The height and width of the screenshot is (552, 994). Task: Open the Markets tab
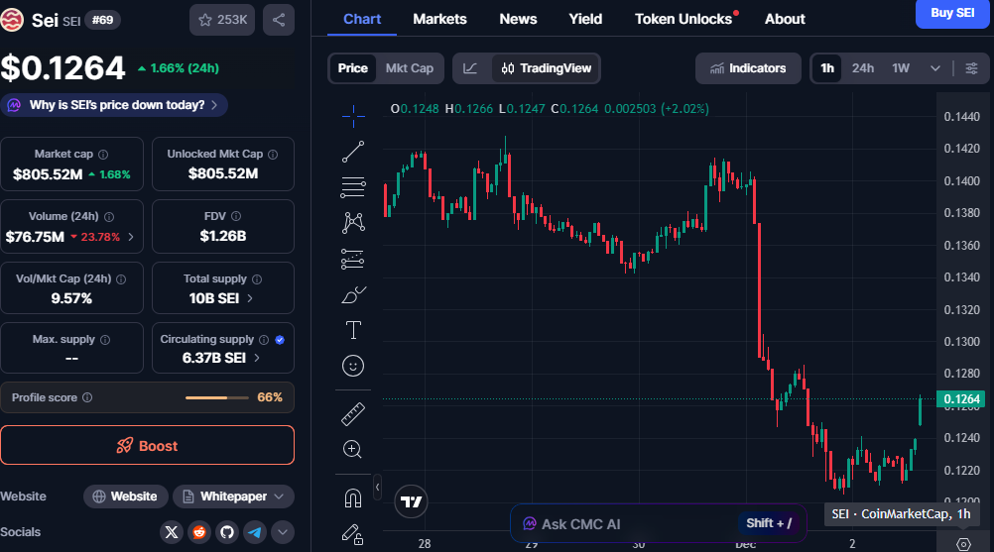pos(439,19)
